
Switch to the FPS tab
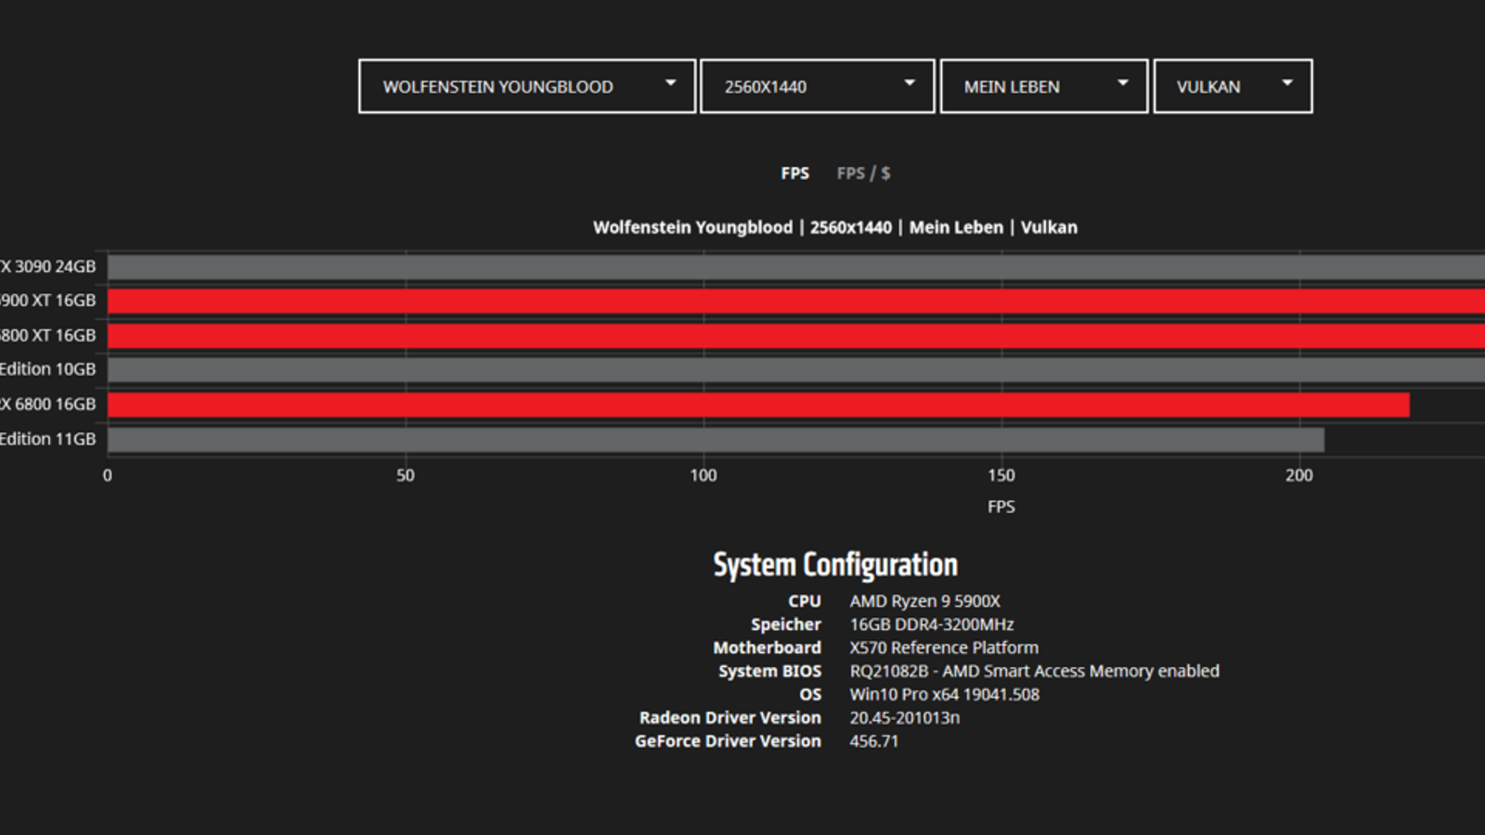pyautogui.click(x=795, y=173)
